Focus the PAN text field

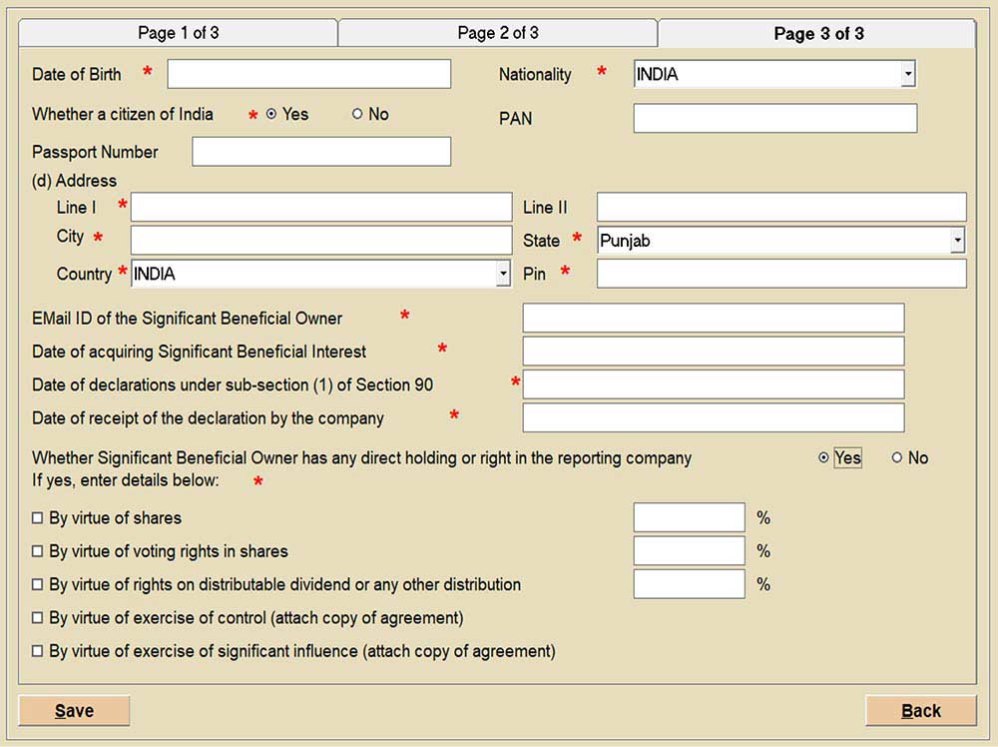tap(774, 118)
